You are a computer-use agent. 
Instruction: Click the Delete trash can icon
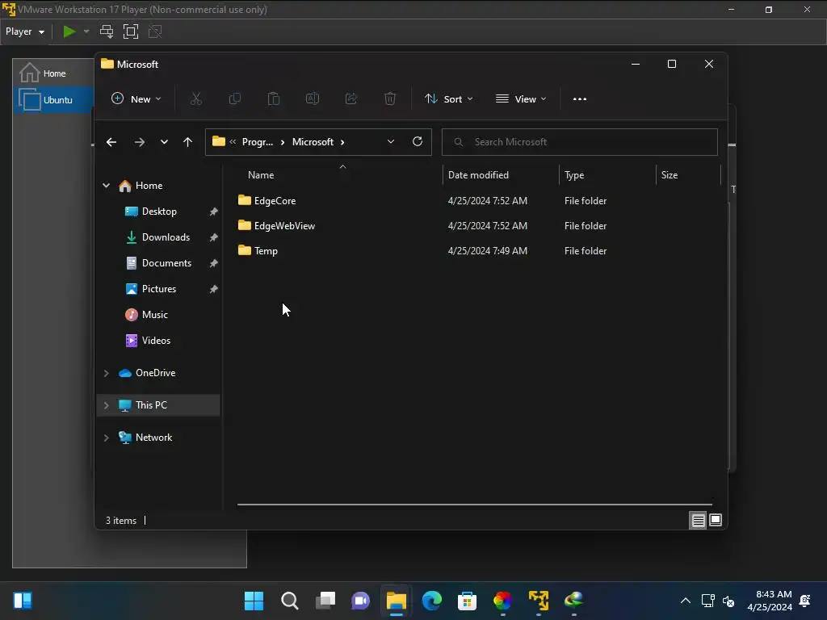[390, 99]
